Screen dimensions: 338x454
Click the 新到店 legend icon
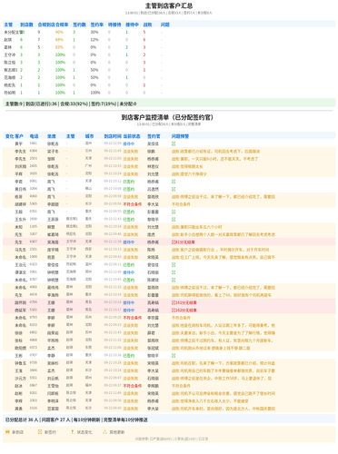point(7,432)
